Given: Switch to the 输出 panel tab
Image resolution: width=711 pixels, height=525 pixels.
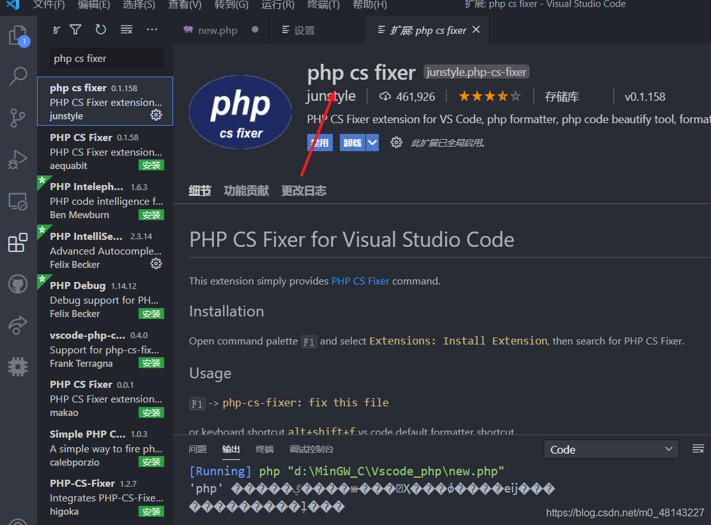Looking at the screenshot, I should (231, 449).
